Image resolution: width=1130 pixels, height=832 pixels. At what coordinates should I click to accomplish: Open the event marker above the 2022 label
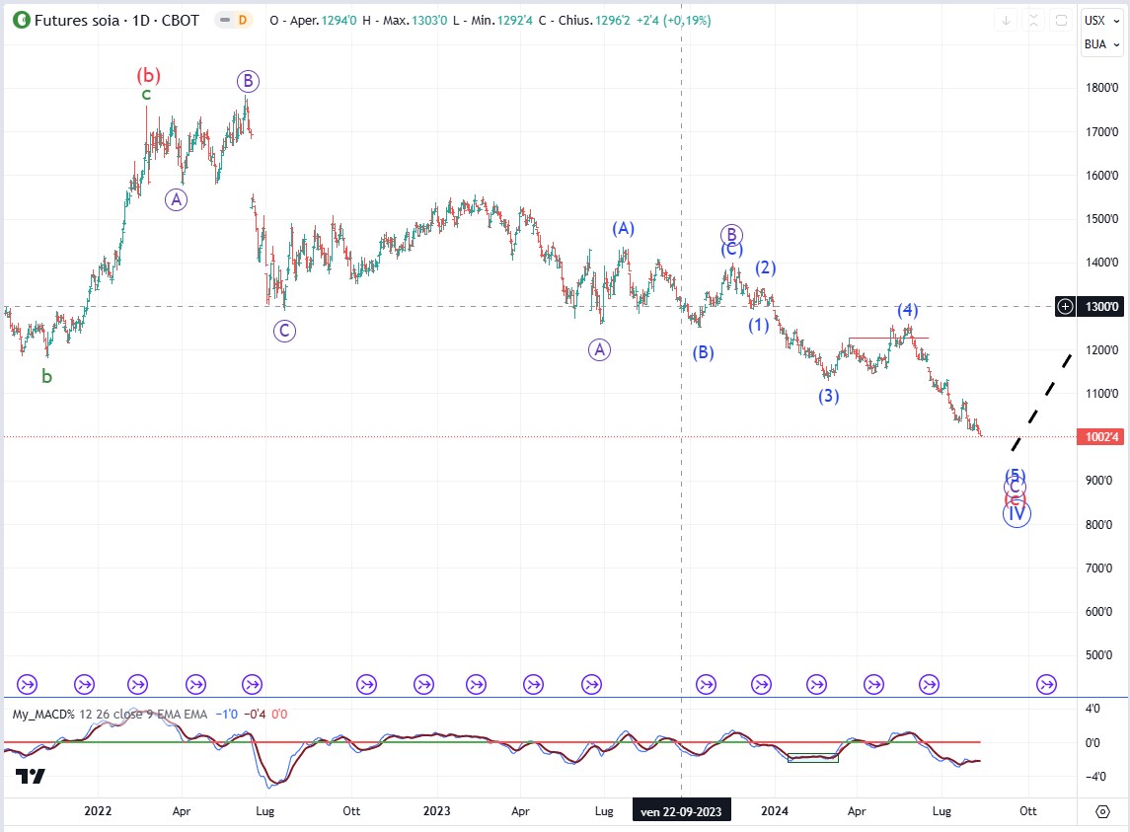click(x=84, y=684)
